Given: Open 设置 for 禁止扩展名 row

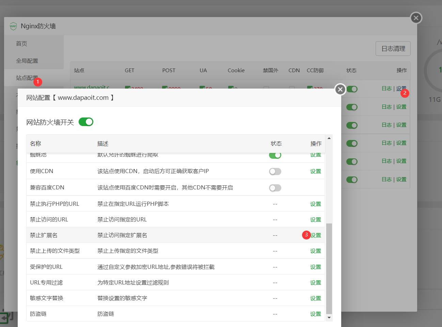Looking at the screenshot, I should point(316,235).
